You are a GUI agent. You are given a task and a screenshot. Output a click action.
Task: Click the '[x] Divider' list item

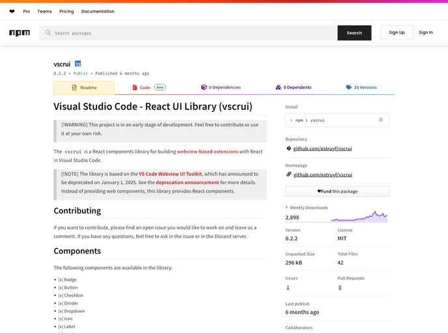coord(68,303)
